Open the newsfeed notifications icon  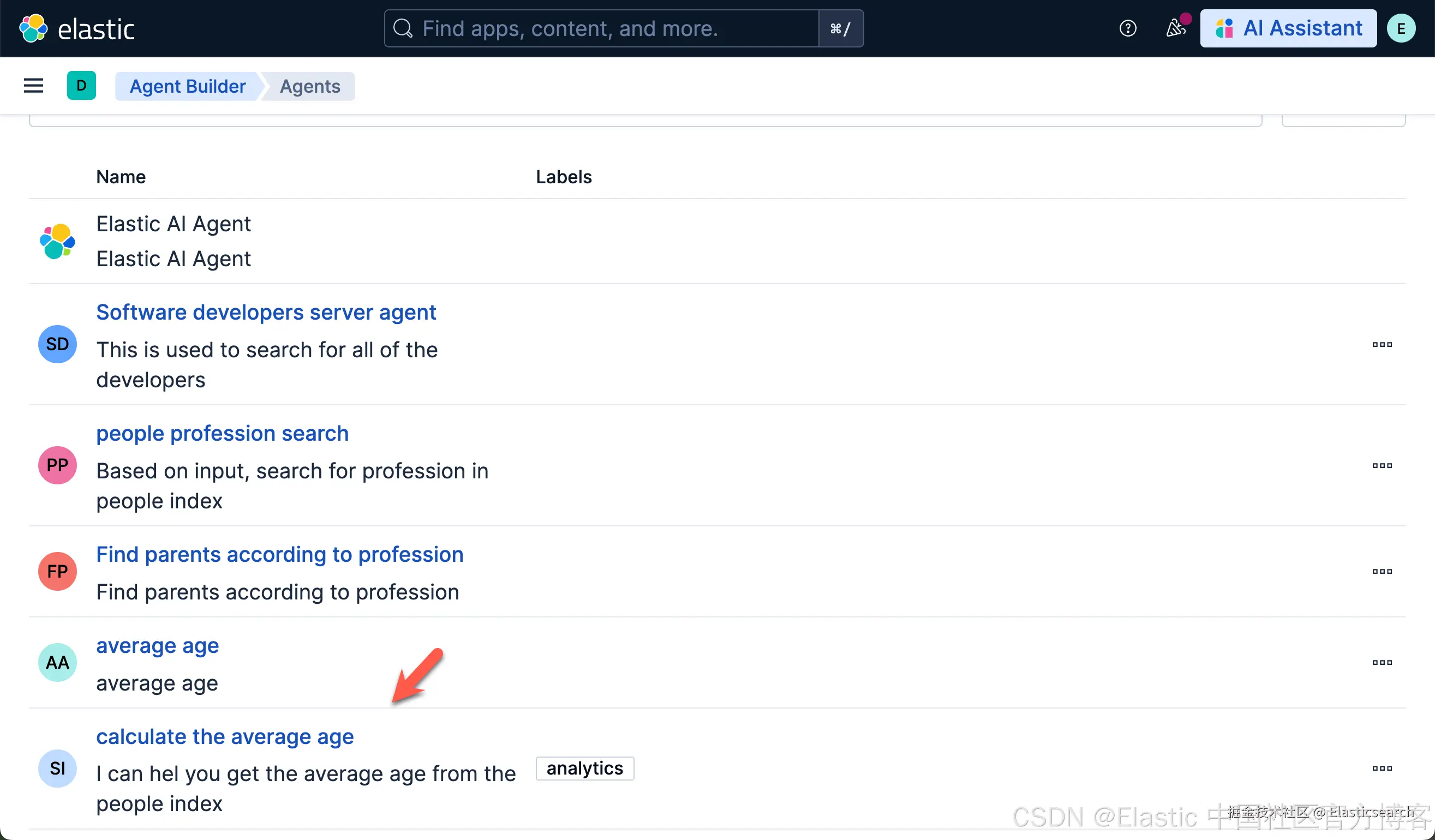click(x=1175, y=28)
